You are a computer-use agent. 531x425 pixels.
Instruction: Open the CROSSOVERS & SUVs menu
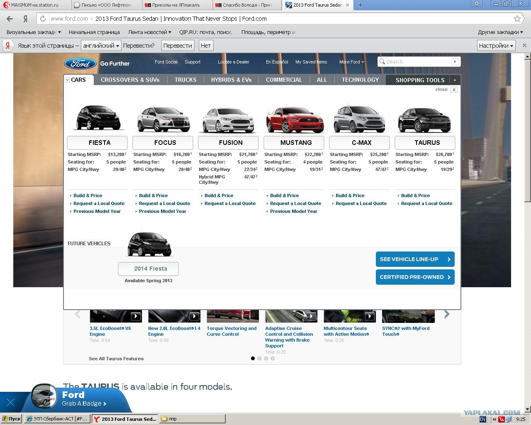[x=130, y=80]
